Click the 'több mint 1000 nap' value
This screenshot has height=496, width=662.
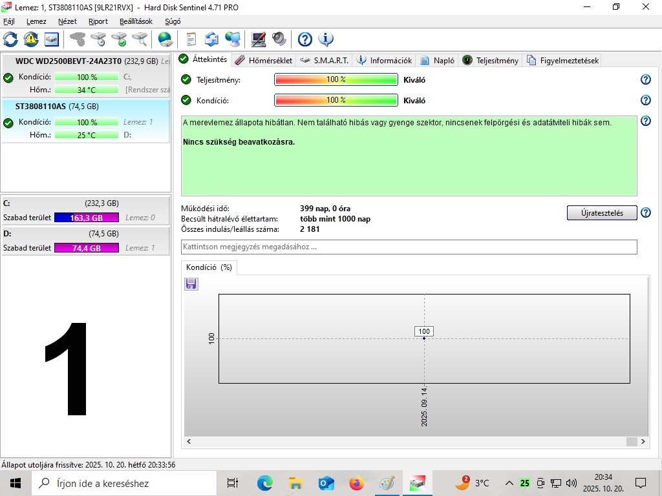(x=336, y=219)
